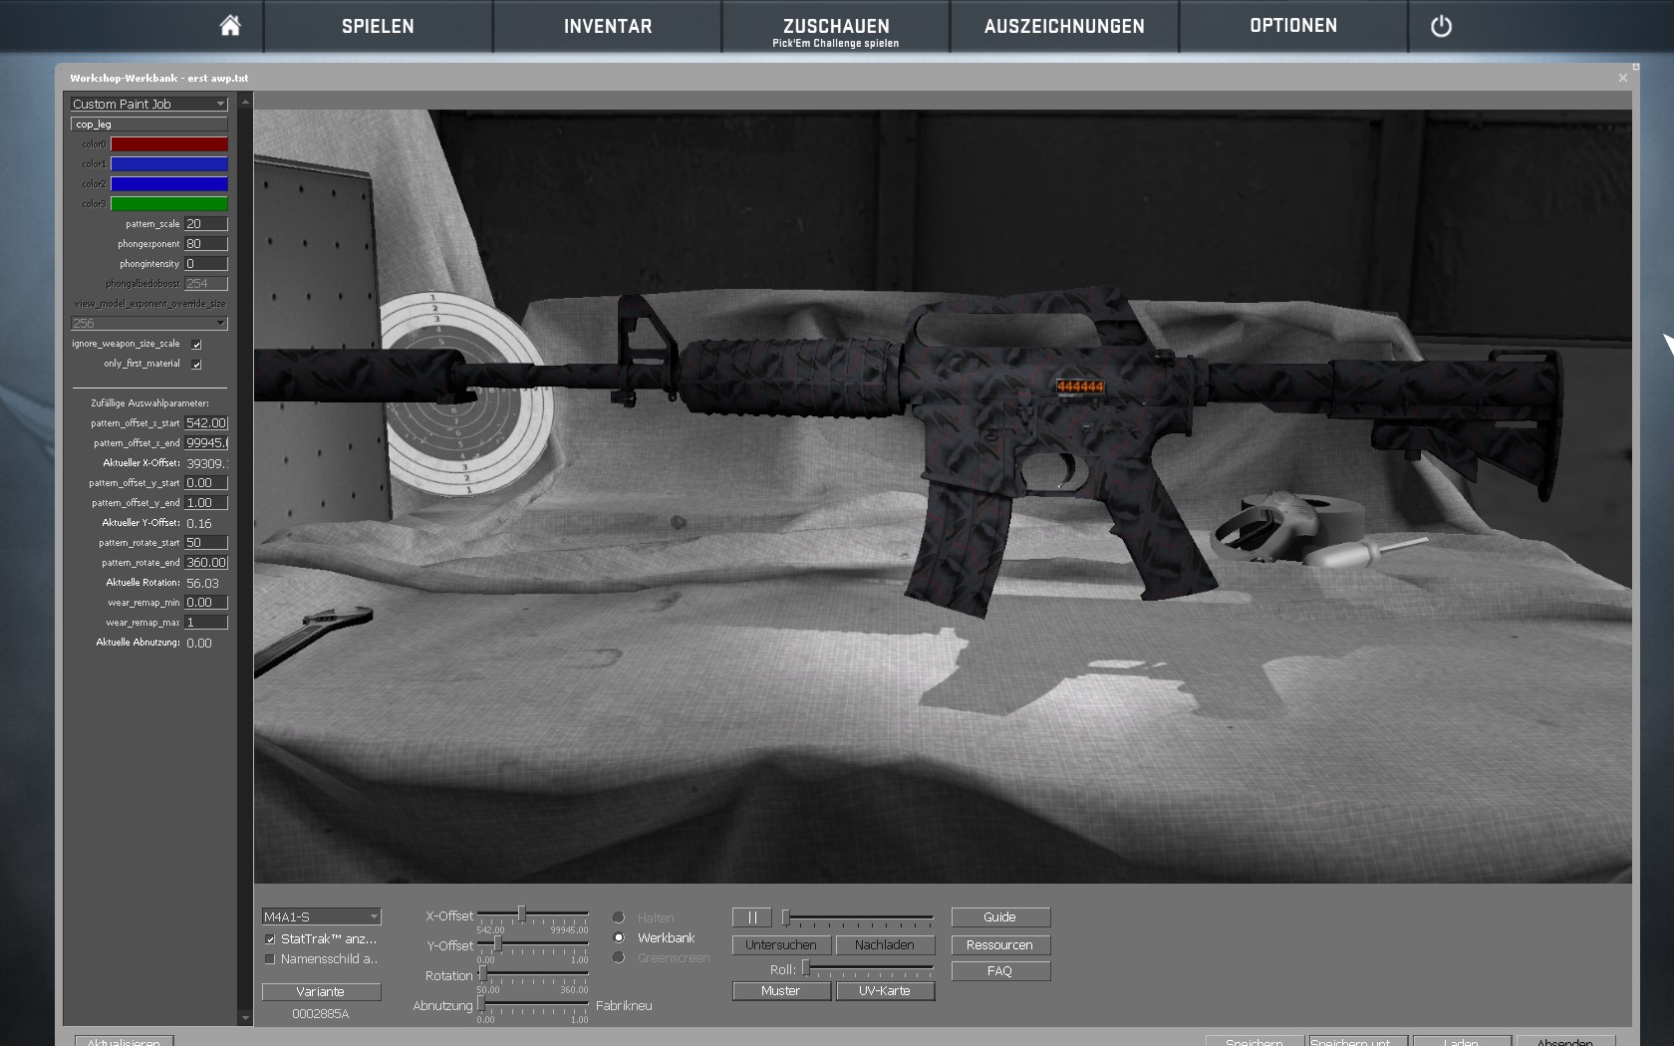Click the wear_remap_min field

[x=206, y=603]
